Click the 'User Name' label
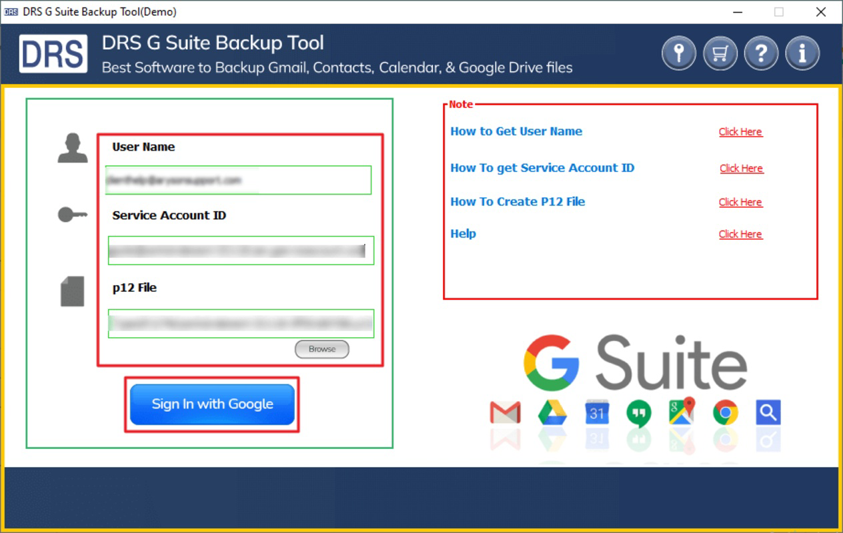Image resolution: width=843 pixels, height=533 pixels. coord(143,147)
